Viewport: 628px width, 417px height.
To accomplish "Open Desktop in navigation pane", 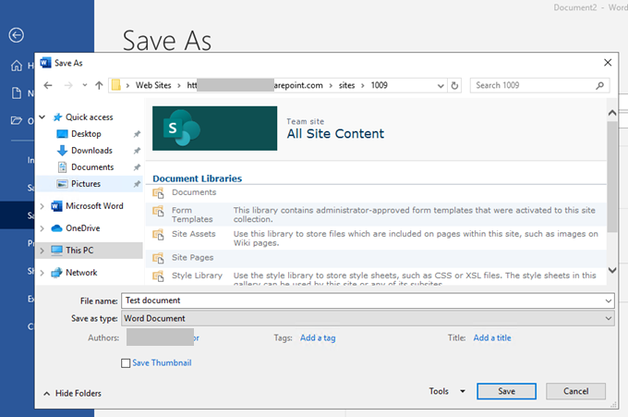I will click(x=86, y=134).
